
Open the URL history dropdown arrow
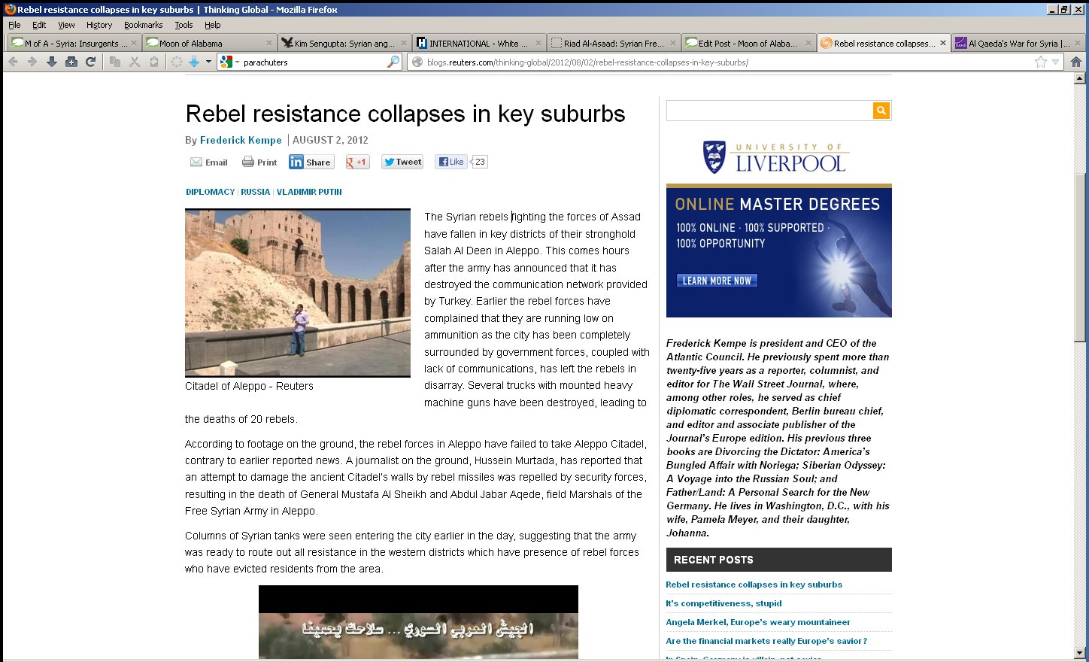[1055, 62]
